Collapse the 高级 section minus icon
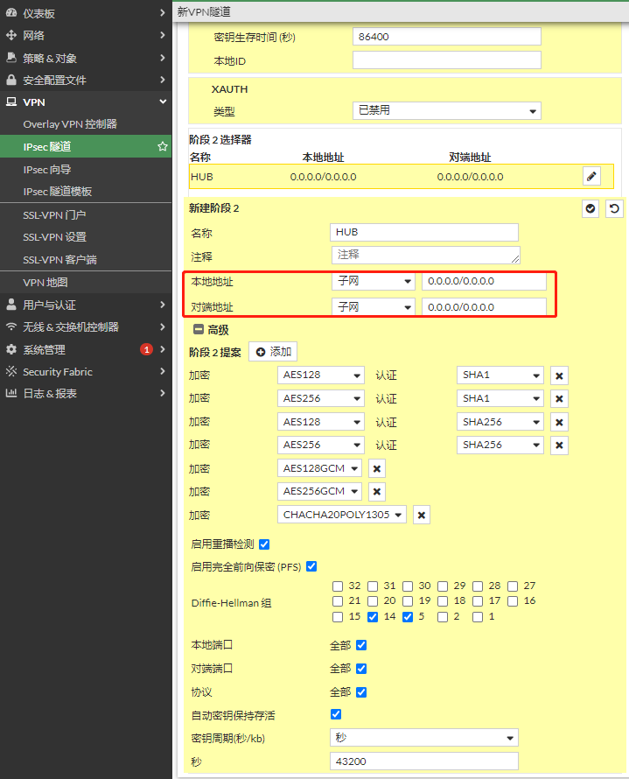This screenshot has width=629, height=779. coord(198,330)
